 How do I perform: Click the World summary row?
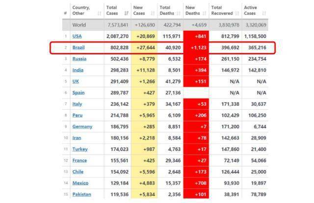[x=165, y=25]
